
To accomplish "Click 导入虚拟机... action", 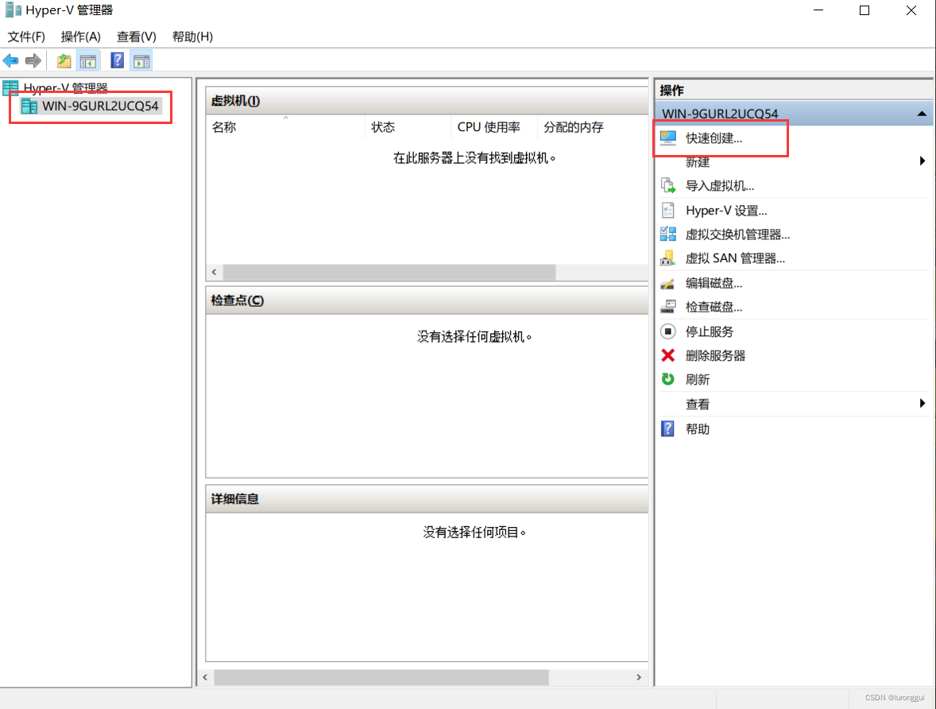I will tap(720, 186).
